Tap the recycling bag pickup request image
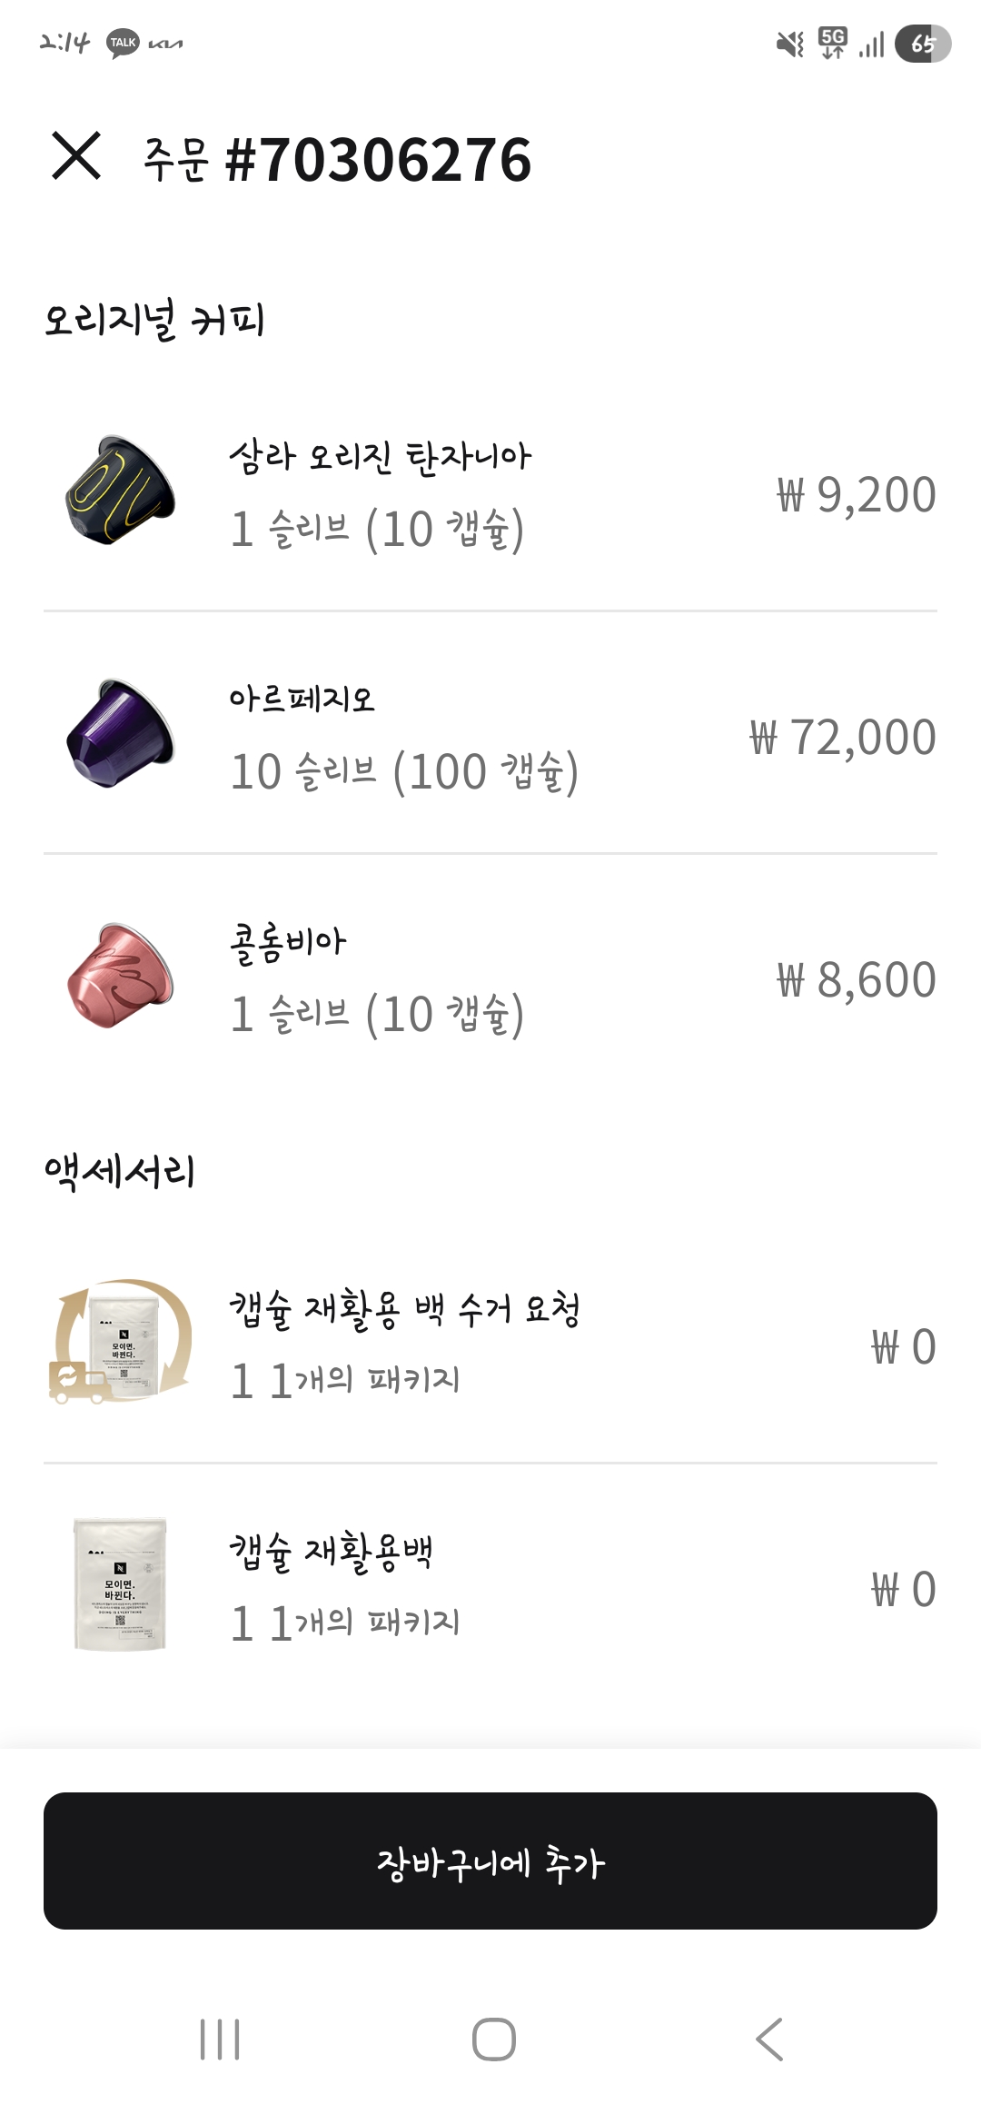981x2104 pixels. tap(120, 1343)
